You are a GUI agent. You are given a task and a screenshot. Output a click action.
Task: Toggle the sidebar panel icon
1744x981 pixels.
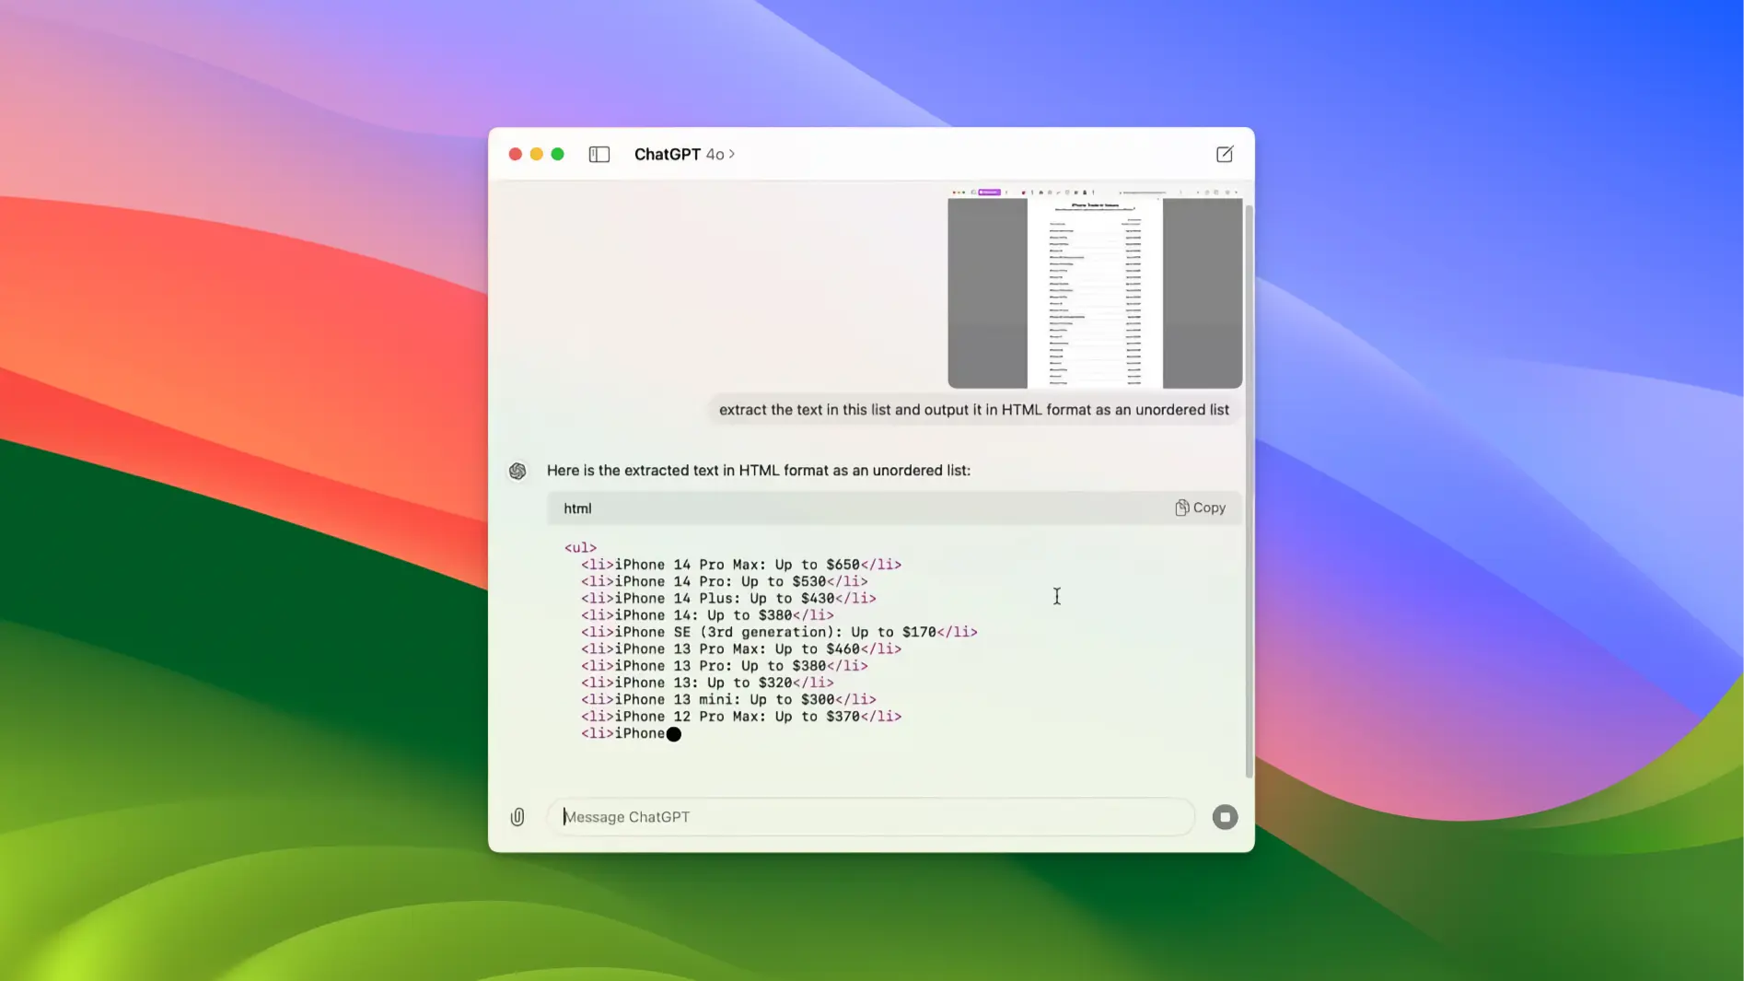pyautogui.click(x=599, y=154)
